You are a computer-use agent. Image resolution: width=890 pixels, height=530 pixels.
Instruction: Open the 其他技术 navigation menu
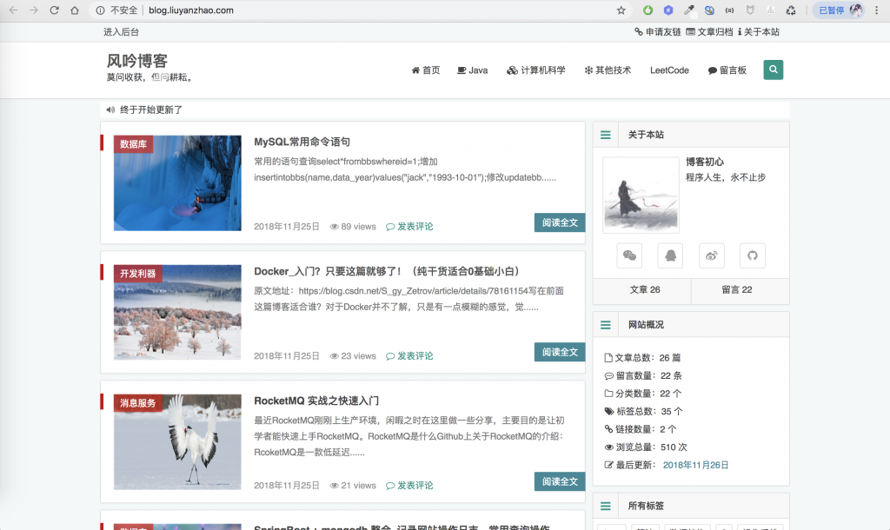click(608, 70)
